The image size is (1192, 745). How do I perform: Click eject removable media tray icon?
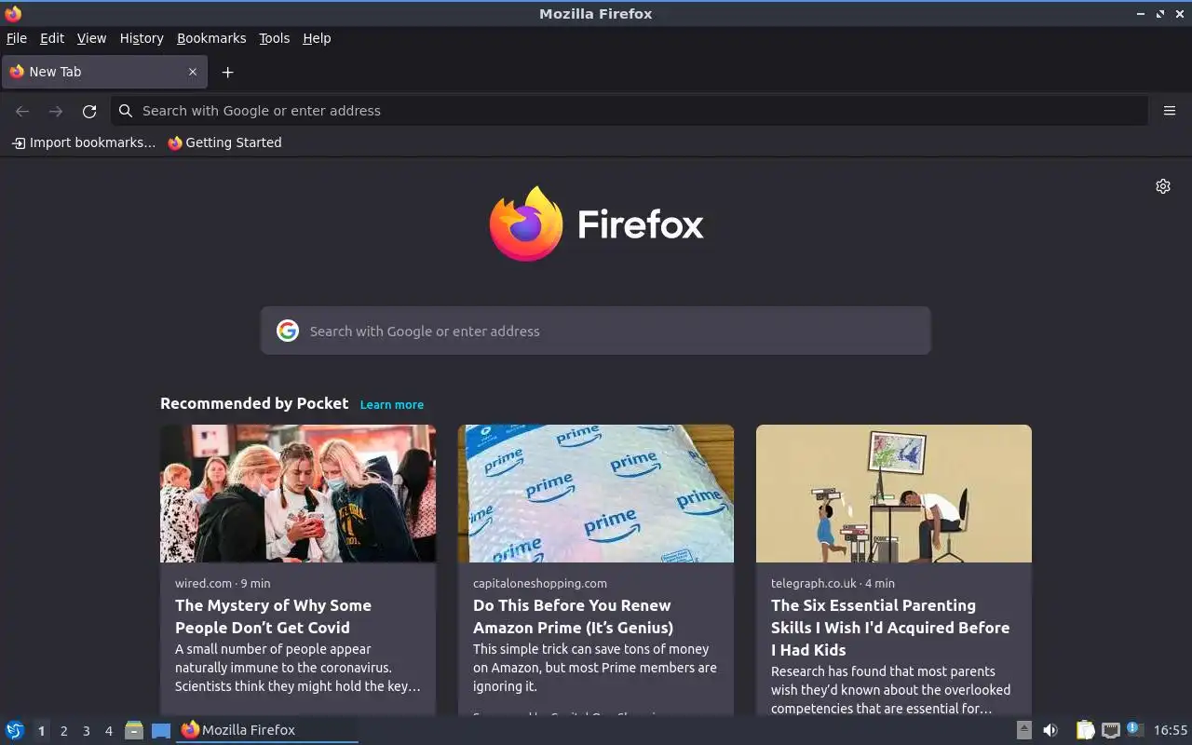click(1024, 730)
